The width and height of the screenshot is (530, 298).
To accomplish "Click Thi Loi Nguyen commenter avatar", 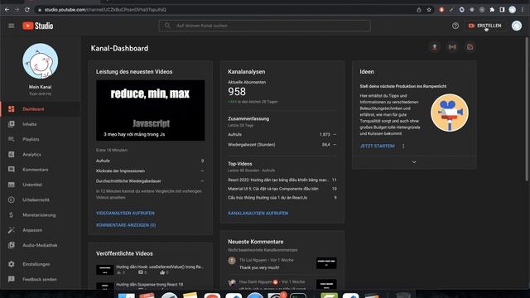I will pos(232,261).
